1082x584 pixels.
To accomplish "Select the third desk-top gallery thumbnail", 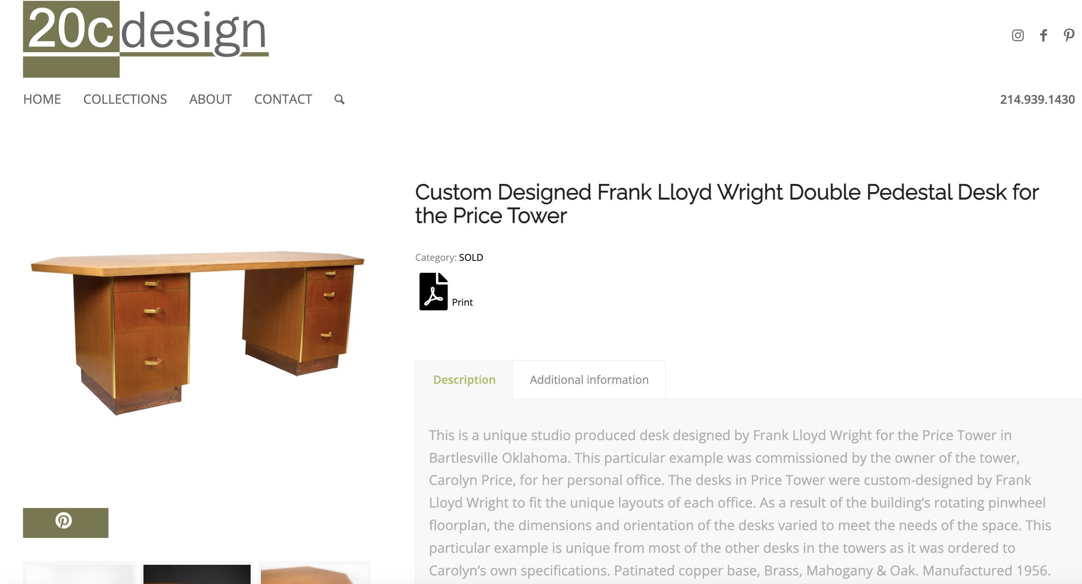I will [314, 574].
